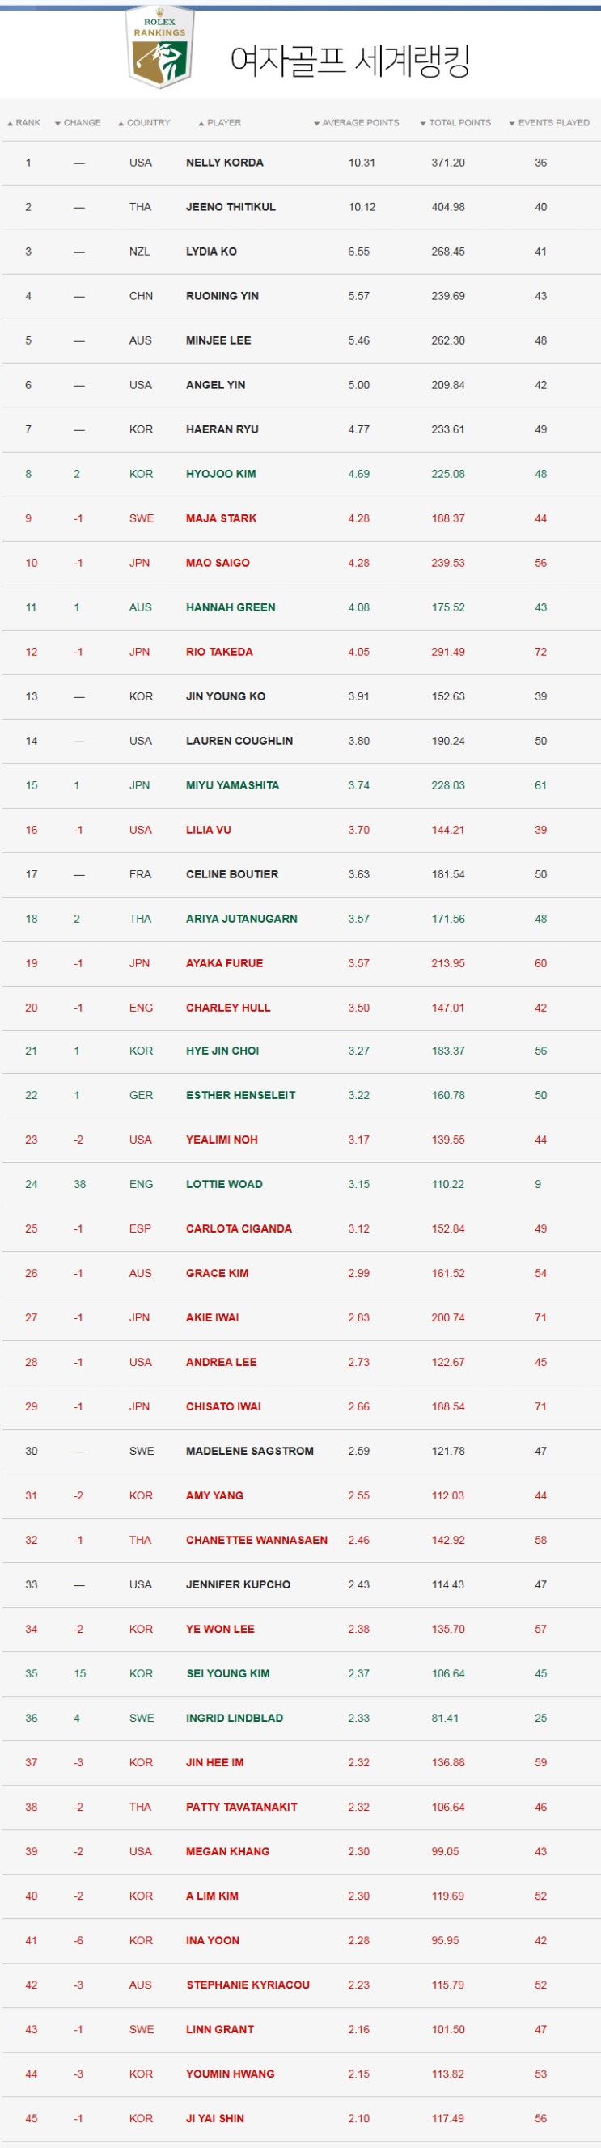Screen dimensions: 601x2148
Task: Open JEENO THITIKUL player entry
Action: [230, 207]
